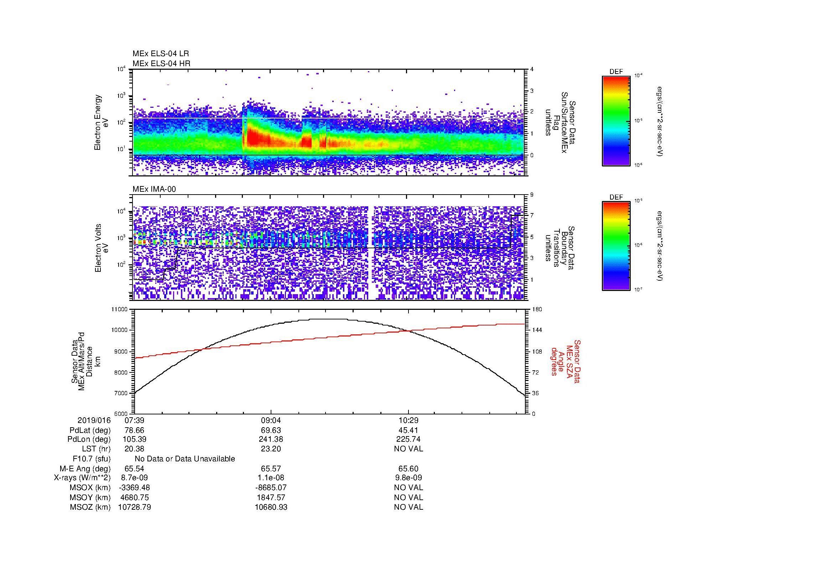Click the PdLon value 241.38

point(271,439)
